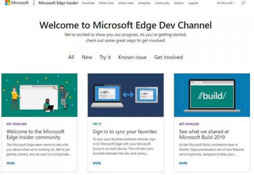Screen dimensions: 254x175
Task: Click the Insider community description paragraph
Action: point(39,149)
